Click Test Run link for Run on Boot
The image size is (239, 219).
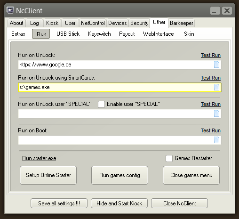(x=211, y=130)
